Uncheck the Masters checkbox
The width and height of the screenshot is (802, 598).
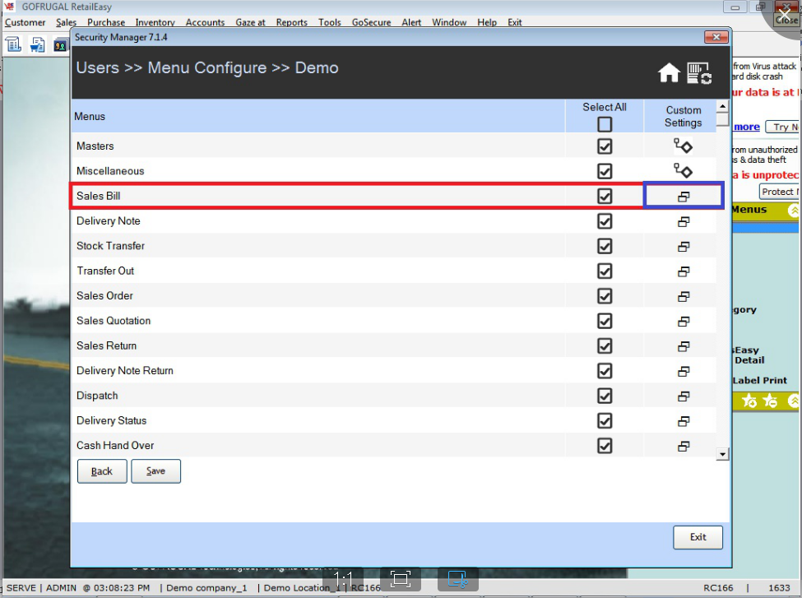605,146
